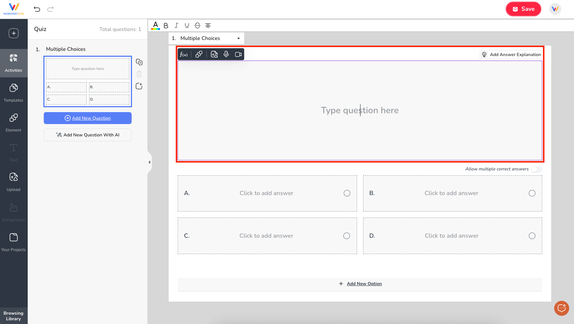Screen dimensions: 574x324
Task: Toggle allow multiple correct answers
Action: pos(537,169)
